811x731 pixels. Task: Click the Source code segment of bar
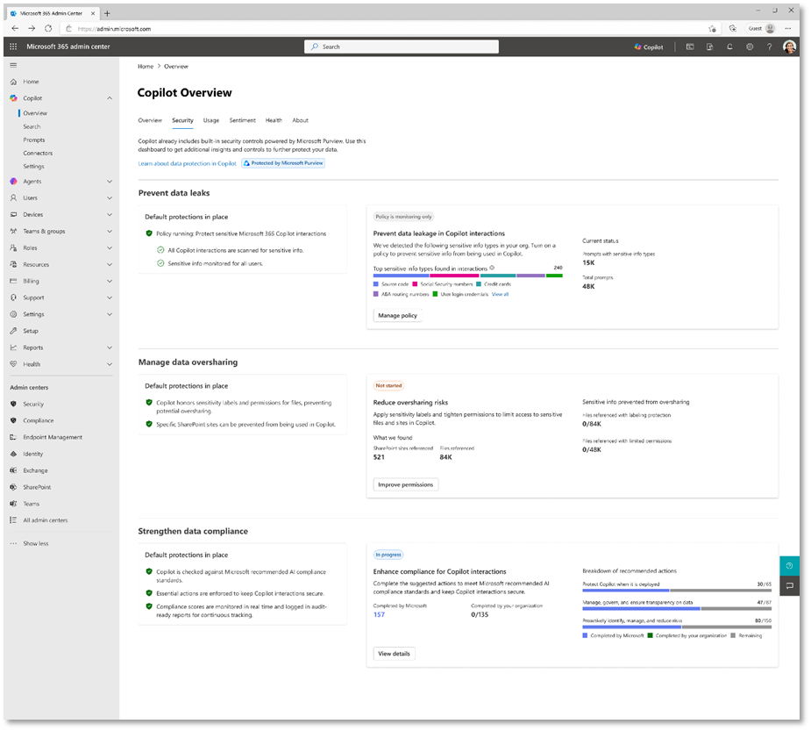click(401, 276)
